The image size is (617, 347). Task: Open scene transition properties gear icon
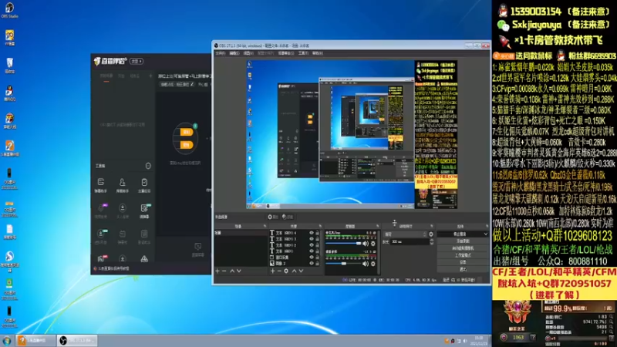(431, 234)
